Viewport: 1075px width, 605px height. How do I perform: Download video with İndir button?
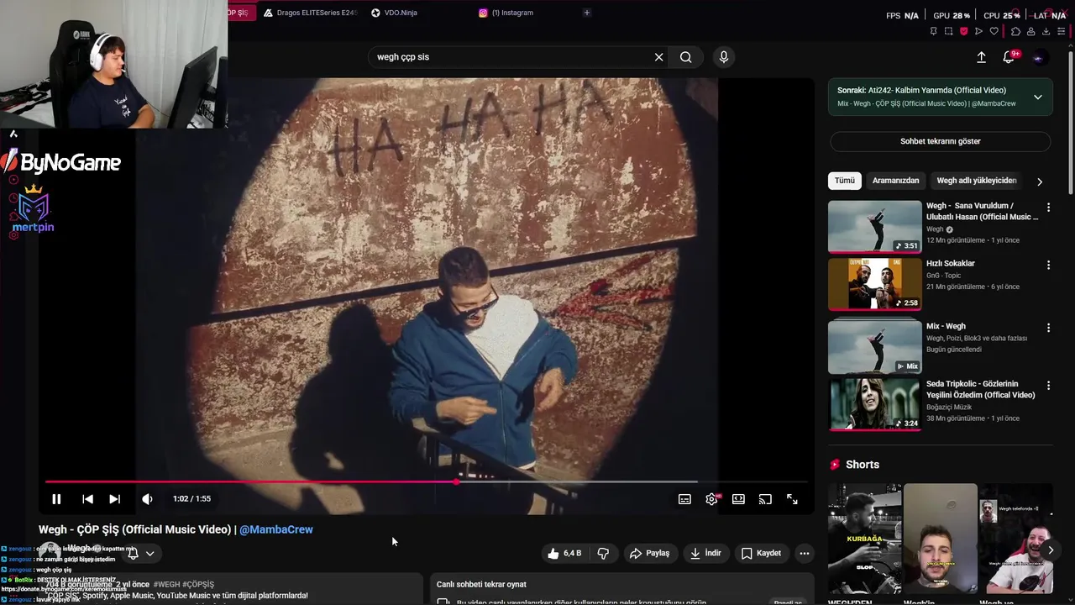(705, 553)
